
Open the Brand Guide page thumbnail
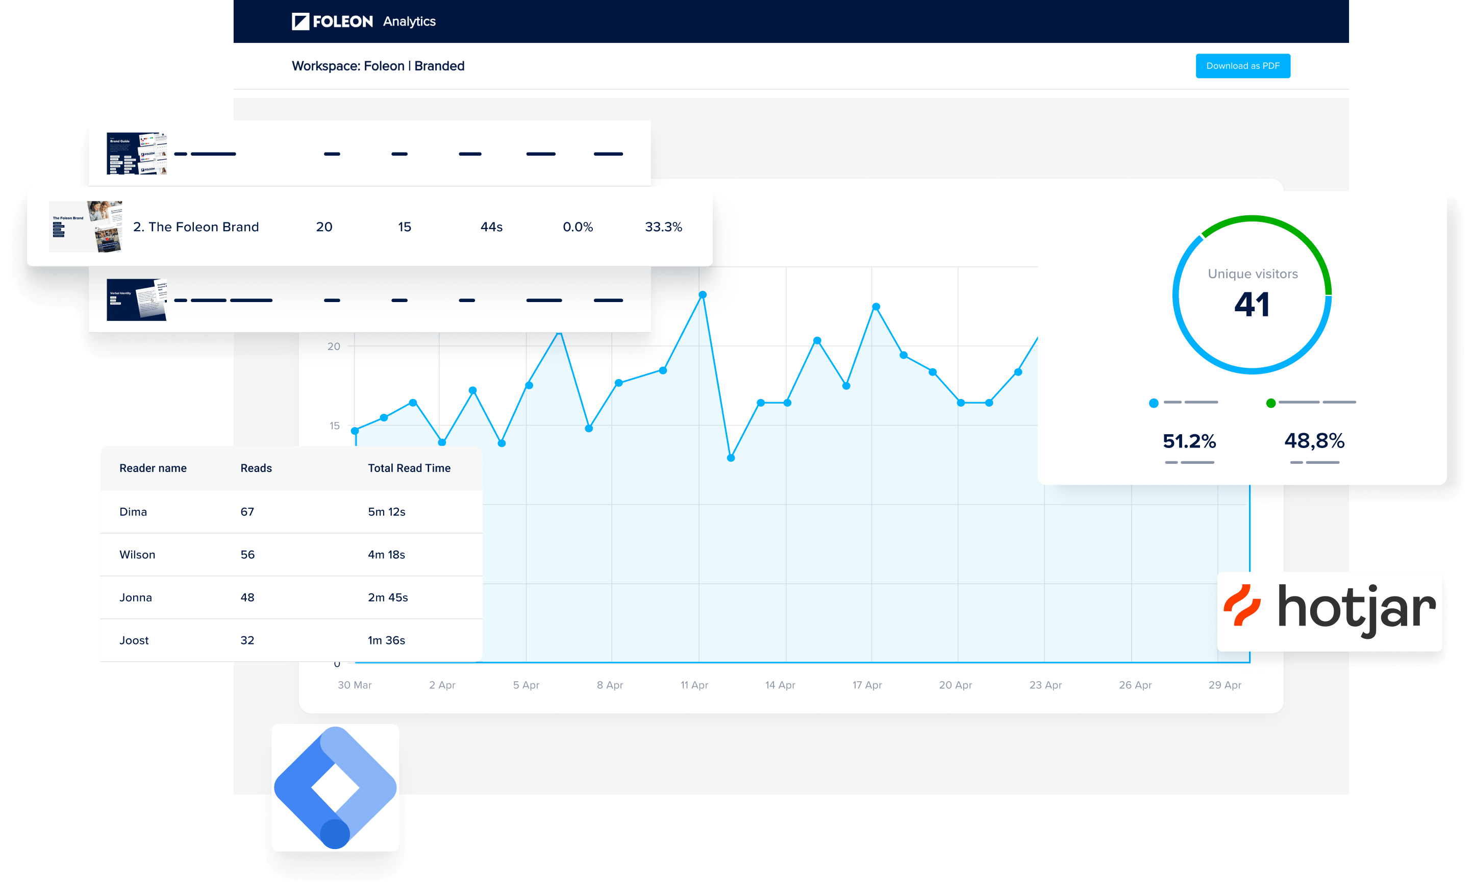tap(136, 154)
